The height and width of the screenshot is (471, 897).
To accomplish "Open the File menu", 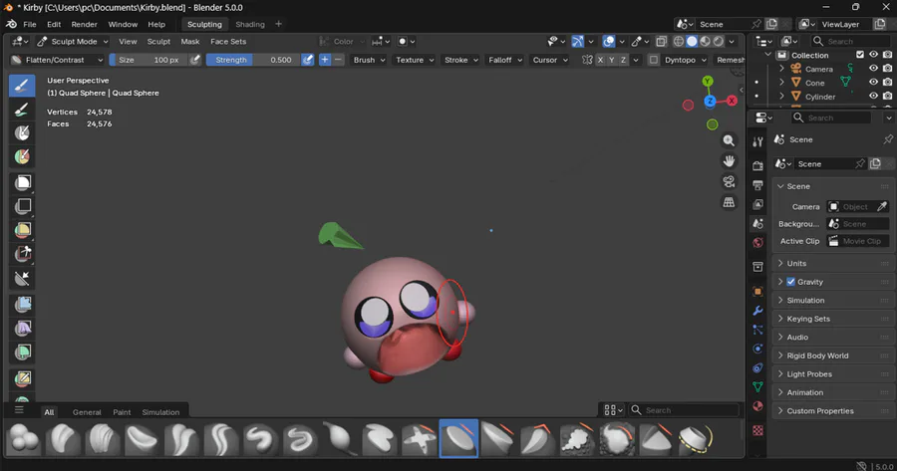I will point(30,24).
